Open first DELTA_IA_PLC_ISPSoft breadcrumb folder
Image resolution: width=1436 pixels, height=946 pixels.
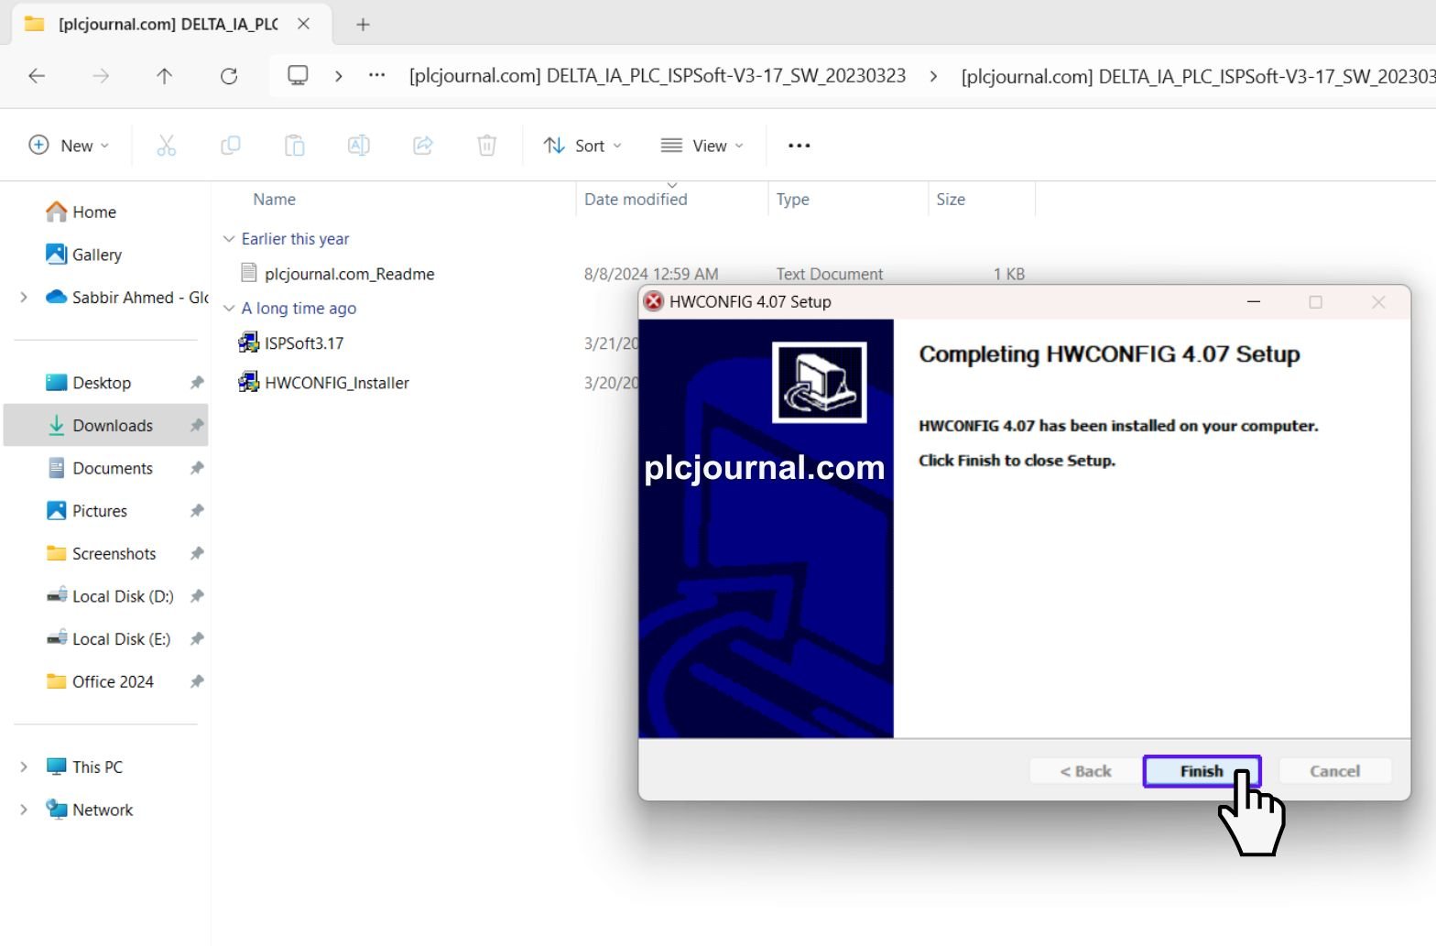(x=658, y=75)
